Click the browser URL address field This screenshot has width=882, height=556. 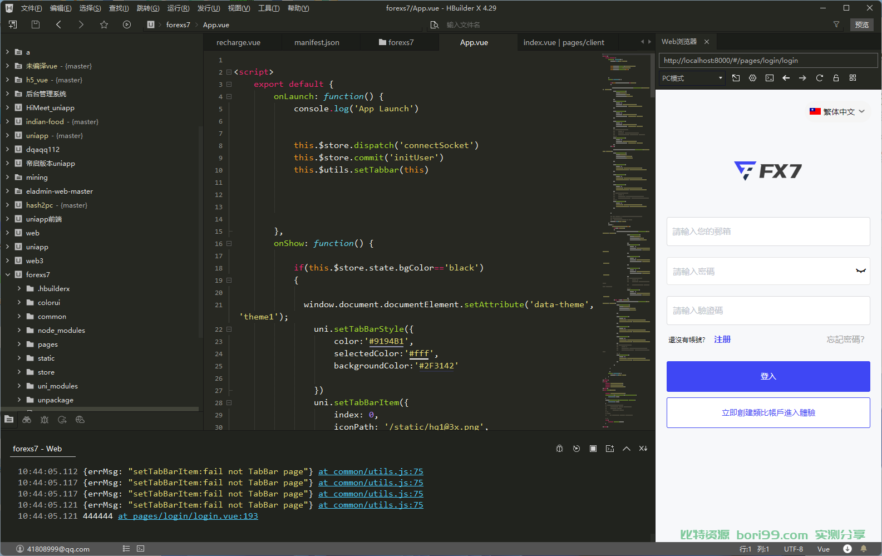[768, 61]
